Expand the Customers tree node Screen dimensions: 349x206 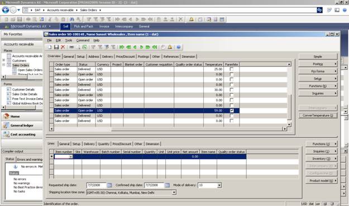point(3,60)
